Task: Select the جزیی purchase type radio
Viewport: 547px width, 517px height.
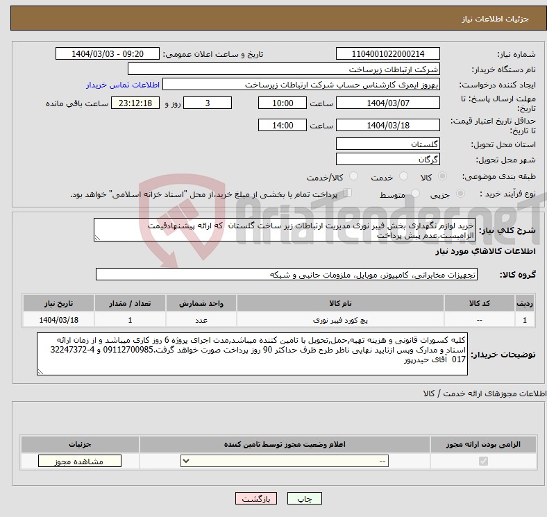Action: (460, 194)
